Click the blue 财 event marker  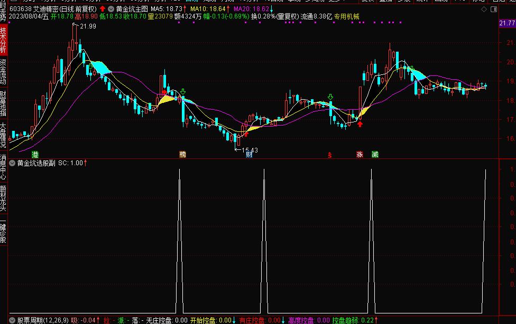click(249, 155)
